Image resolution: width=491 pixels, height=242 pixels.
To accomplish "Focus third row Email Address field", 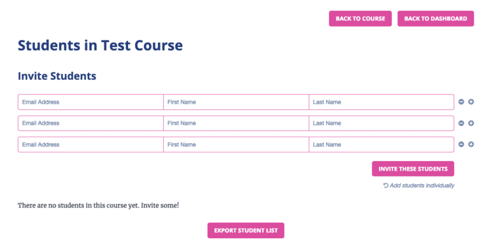I will [90, 145].
